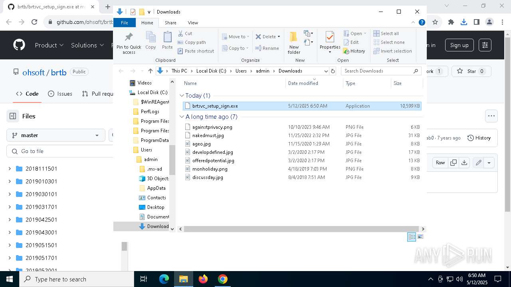Click Invert selection
511x287 pixels.
pos(392,51)
